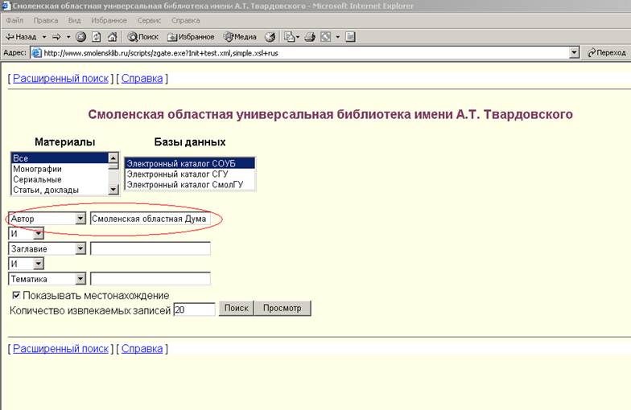Select Статьи, доклады in the Материалы list

pos(60,190)
